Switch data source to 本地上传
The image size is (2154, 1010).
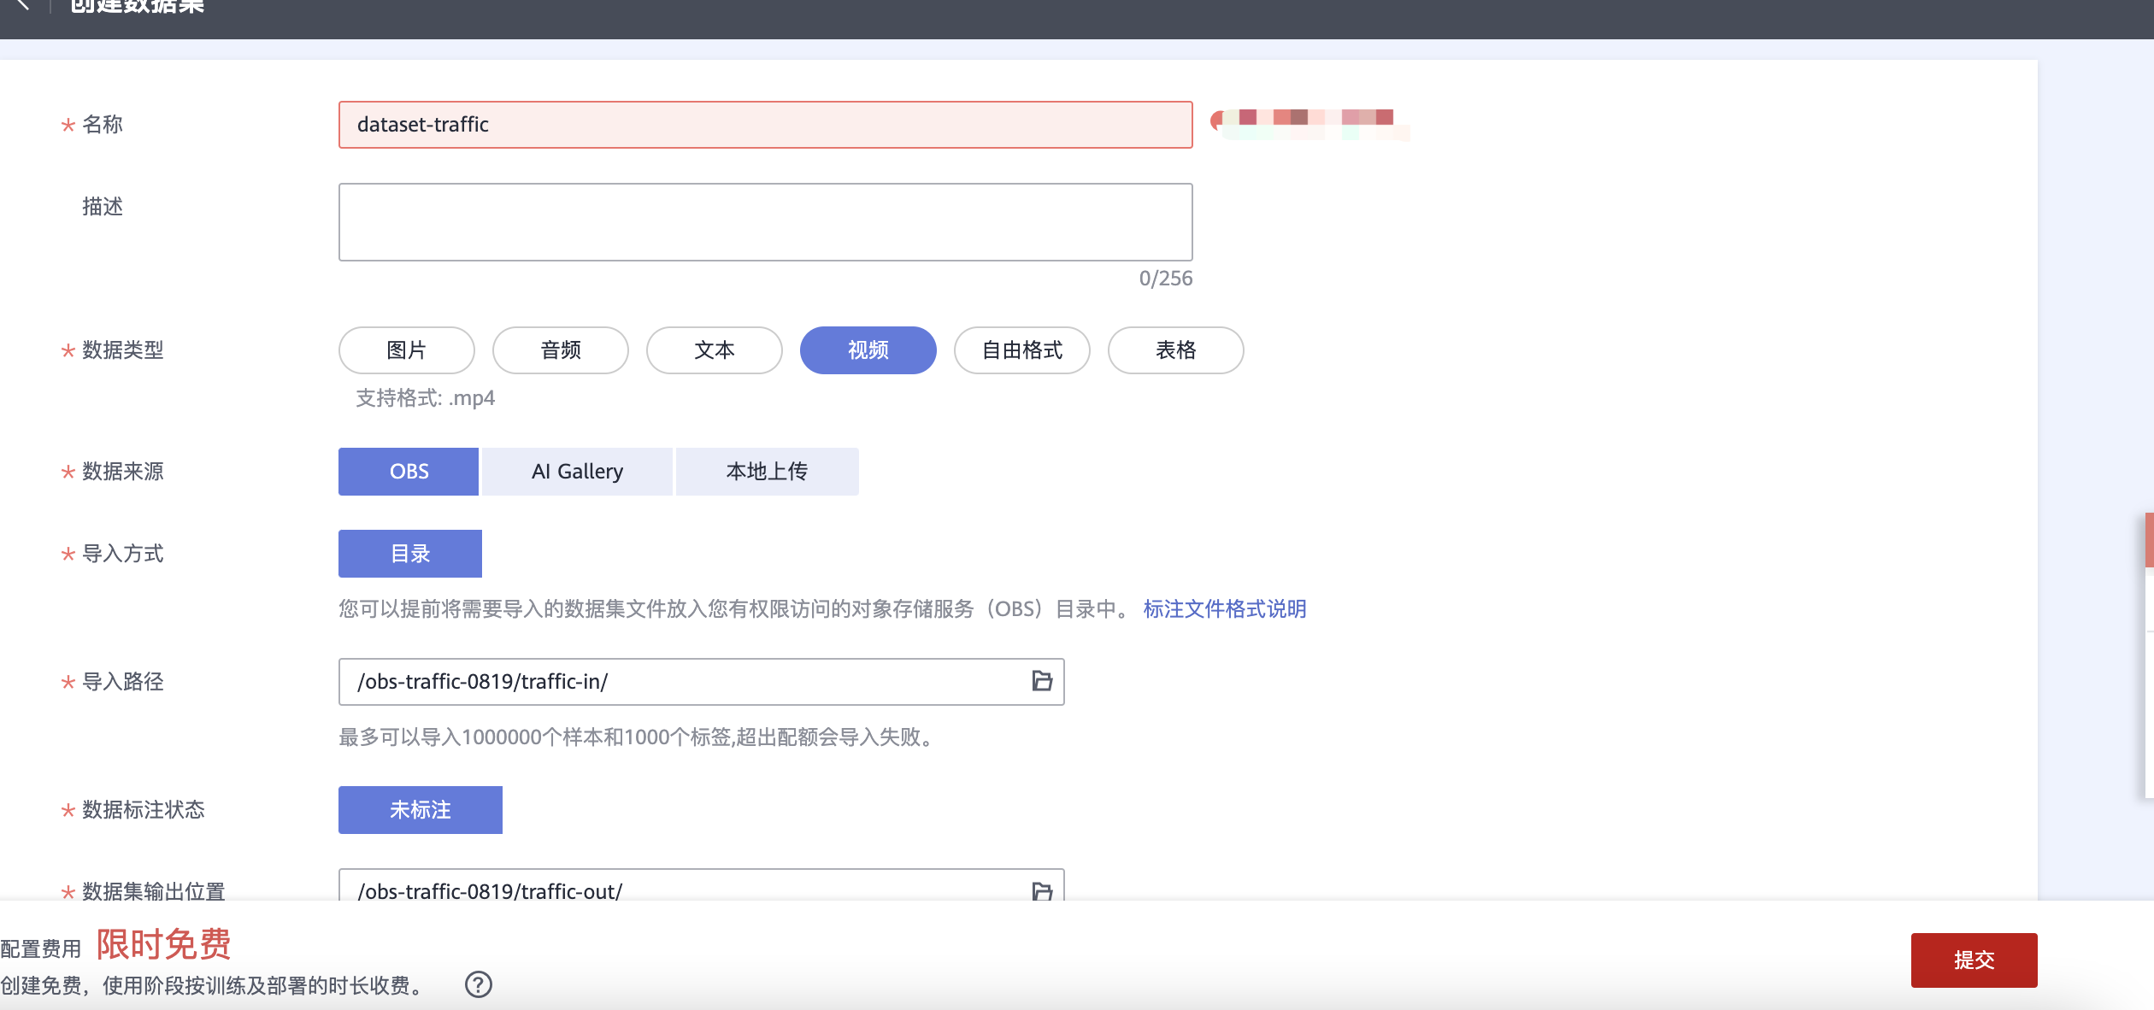point(766,471)
